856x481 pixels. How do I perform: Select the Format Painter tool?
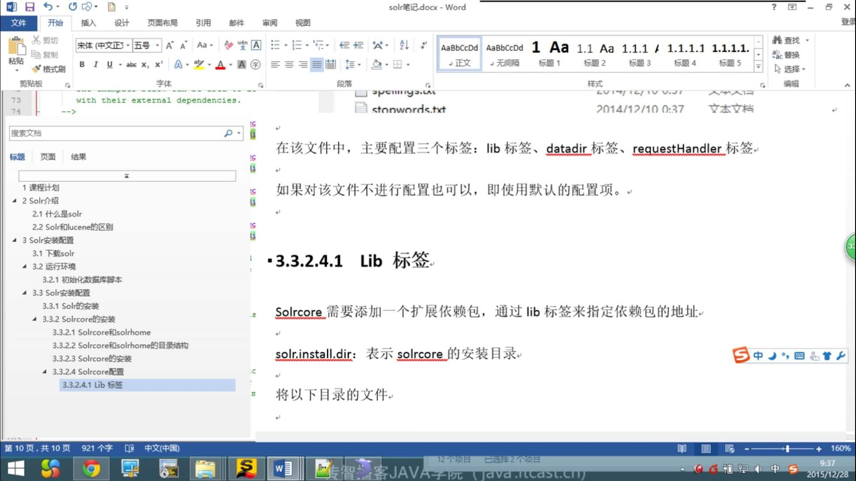[49, 69]
